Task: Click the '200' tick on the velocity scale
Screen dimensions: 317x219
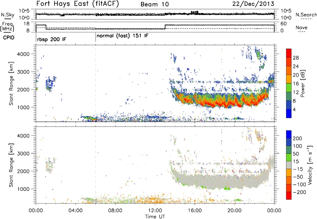Action: [x=298, y=138]
